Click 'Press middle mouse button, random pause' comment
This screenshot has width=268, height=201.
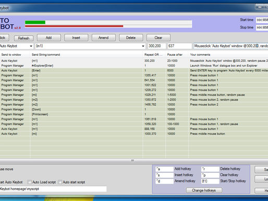click(217, 95)
